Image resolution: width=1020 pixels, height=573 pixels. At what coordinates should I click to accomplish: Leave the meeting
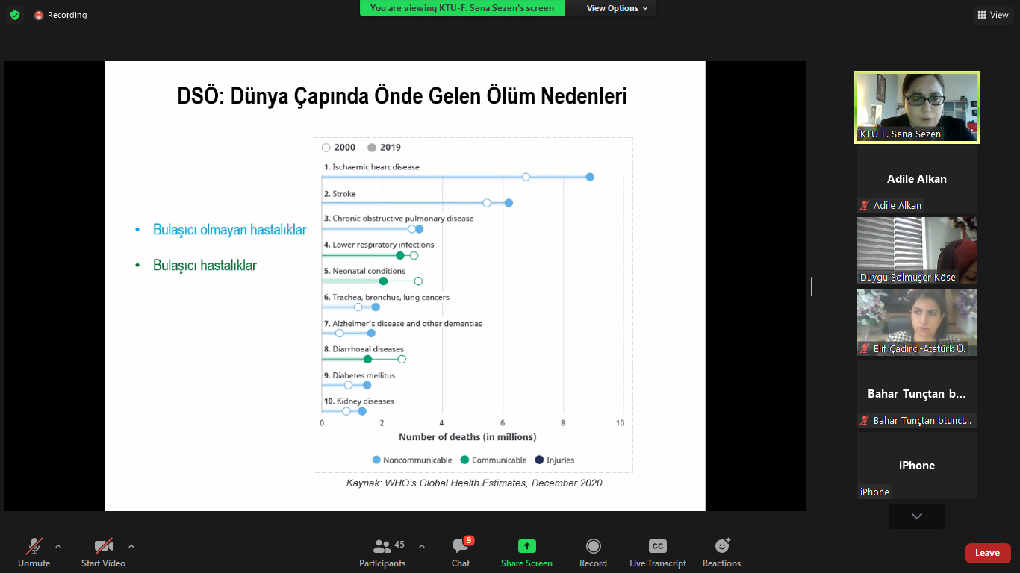click(987, 553)
